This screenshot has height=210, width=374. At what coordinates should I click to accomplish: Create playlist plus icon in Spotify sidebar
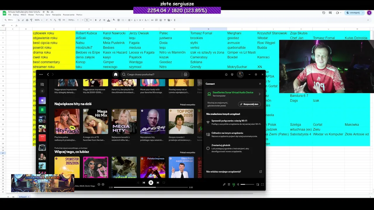click(x=42, y=91)
